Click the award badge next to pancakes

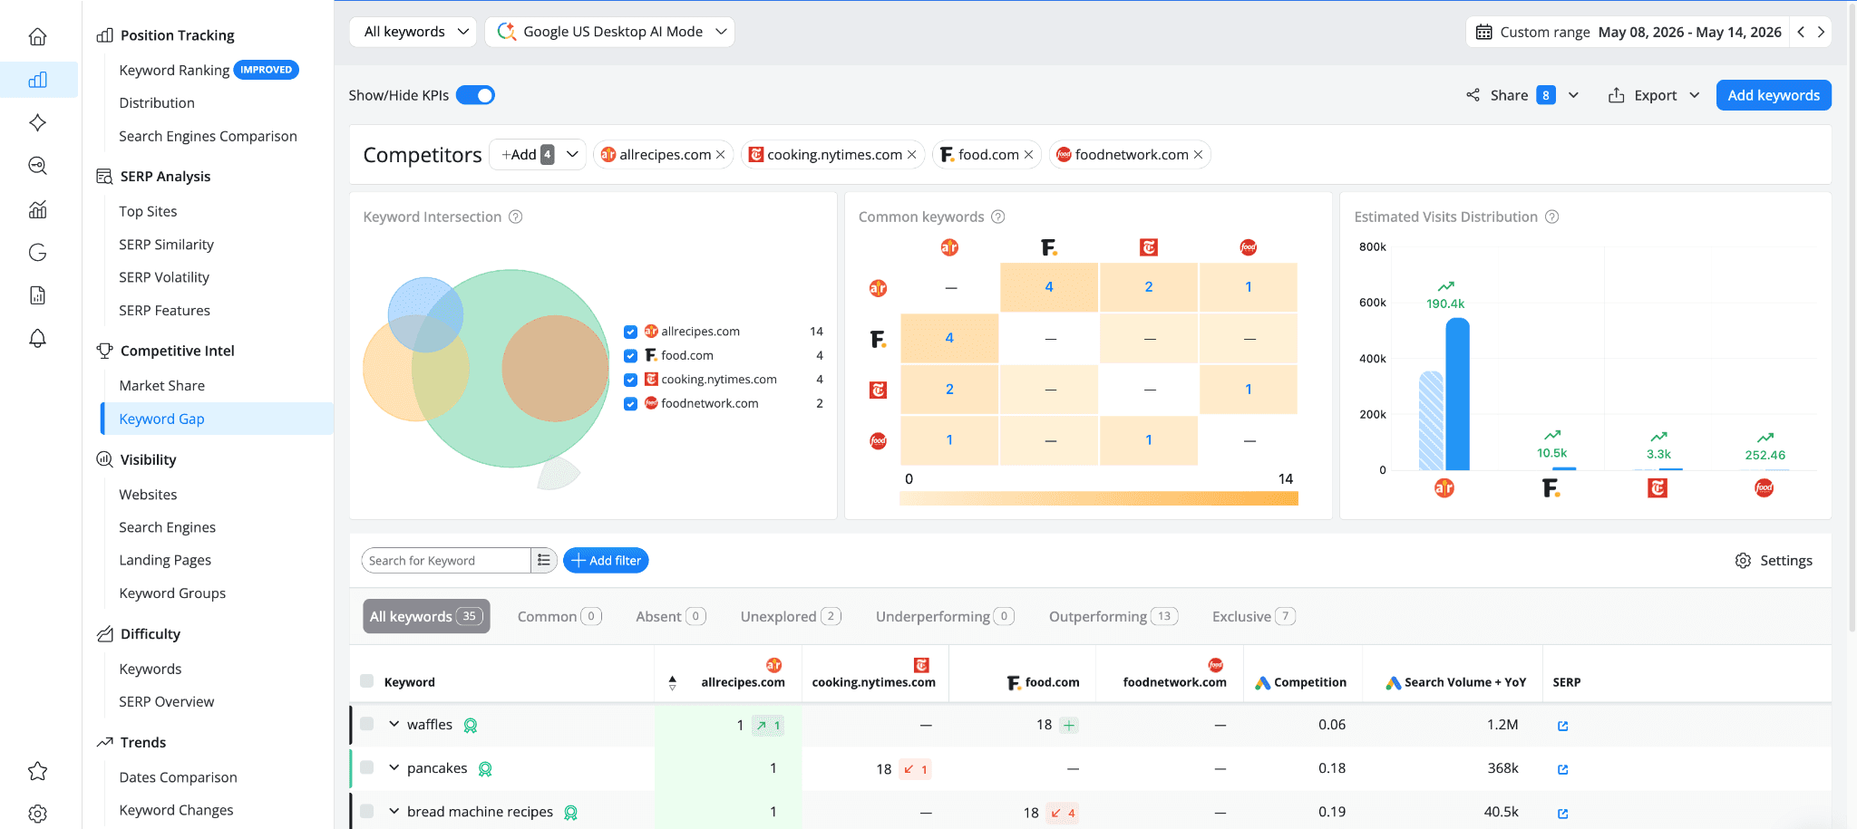point(485,769)
